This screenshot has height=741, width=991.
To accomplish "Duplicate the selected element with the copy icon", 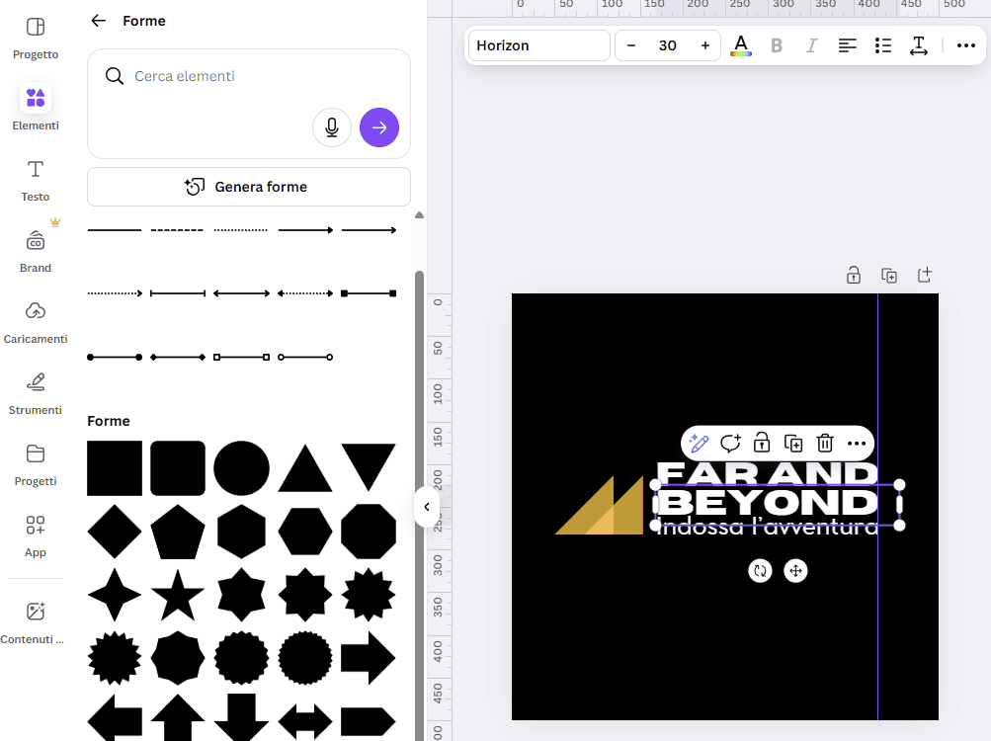I will (793, 444).
